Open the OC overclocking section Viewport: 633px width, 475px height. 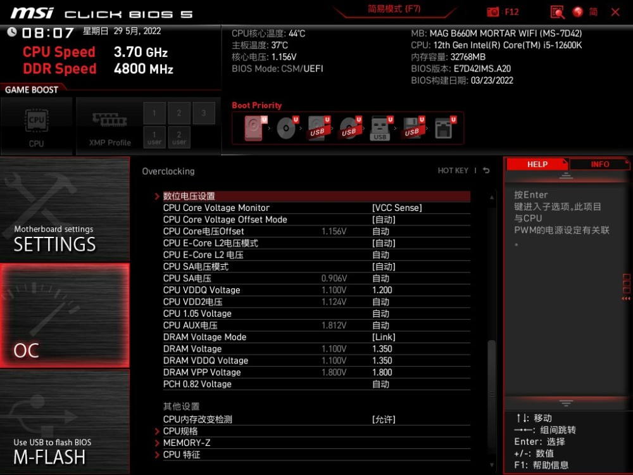pos(65,315)
